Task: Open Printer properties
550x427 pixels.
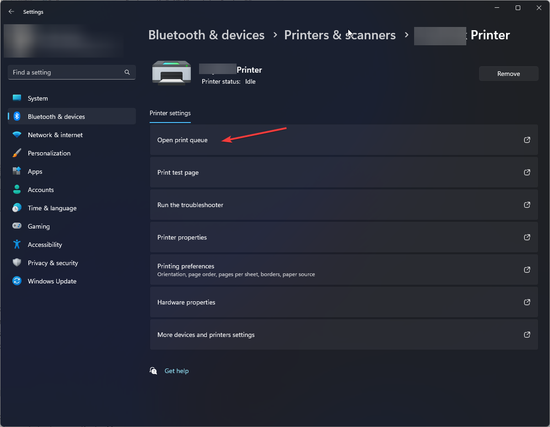Action: point(344,237)
